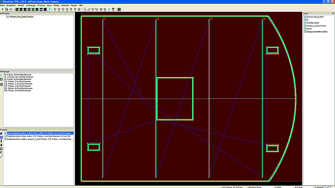Open the Plugins menu

coord(74,5)
